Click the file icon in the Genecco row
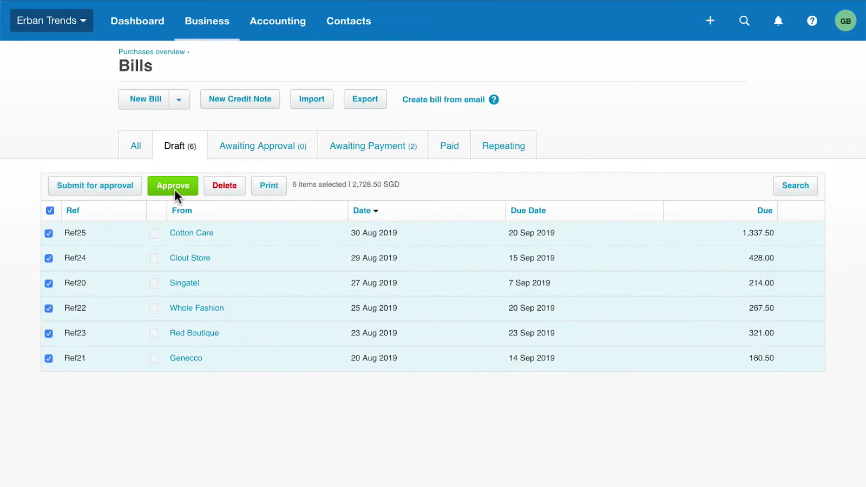 click(154, 358)
